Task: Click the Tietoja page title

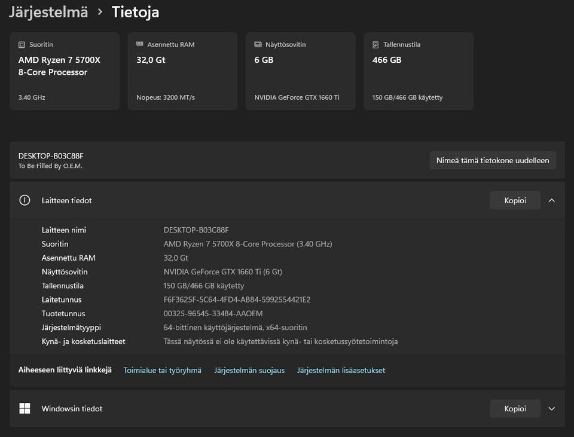Action: click(136, 12)
